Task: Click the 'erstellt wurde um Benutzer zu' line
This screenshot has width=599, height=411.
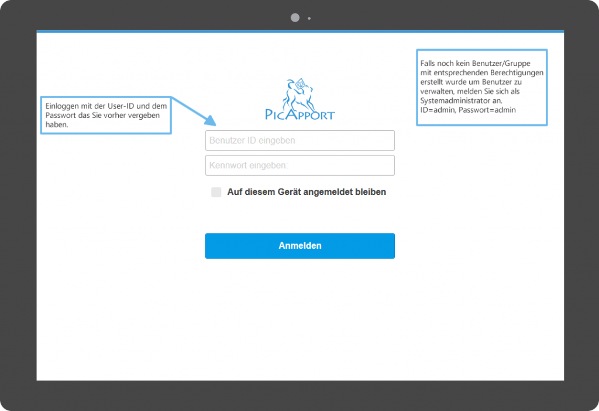Action: pyautogui.click(x=471, y=82)
